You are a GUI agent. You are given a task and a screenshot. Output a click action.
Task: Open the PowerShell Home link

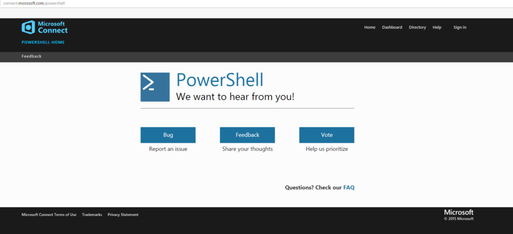pos(43,42)
